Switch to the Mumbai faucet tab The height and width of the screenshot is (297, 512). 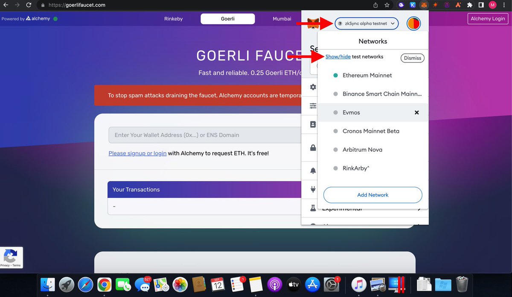click(282, 19)
